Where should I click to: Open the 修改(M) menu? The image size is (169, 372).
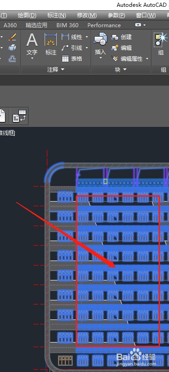coord(87,15)
